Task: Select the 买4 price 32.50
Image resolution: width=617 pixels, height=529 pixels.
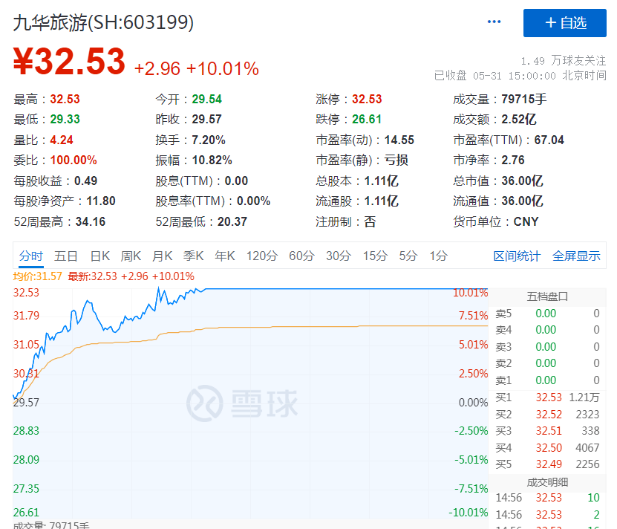Action: 549,448
